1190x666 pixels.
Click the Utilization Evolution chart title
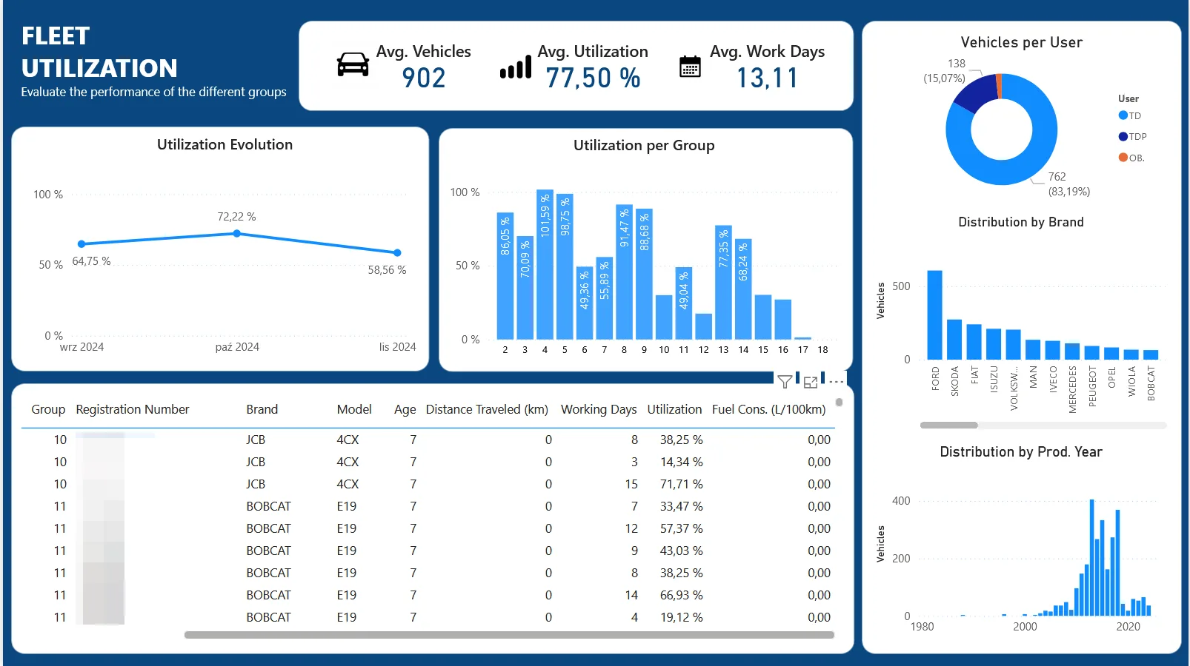coord(225,144)
